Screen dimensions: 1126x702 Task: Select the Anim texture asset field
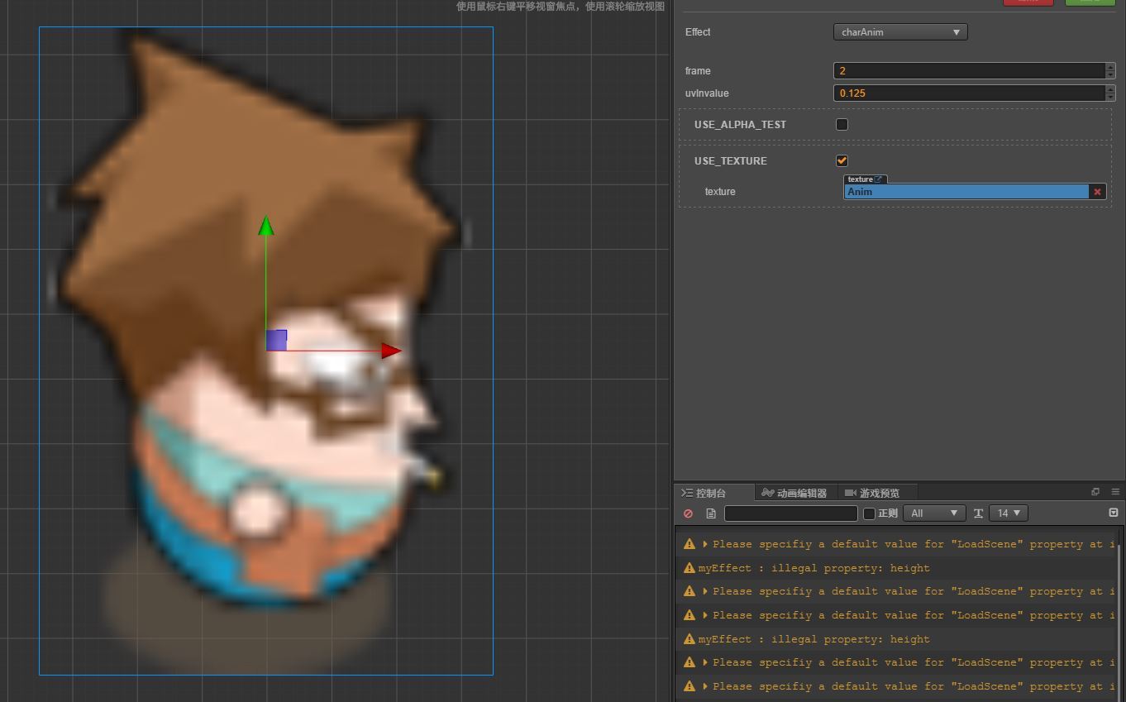coord(966,192)
